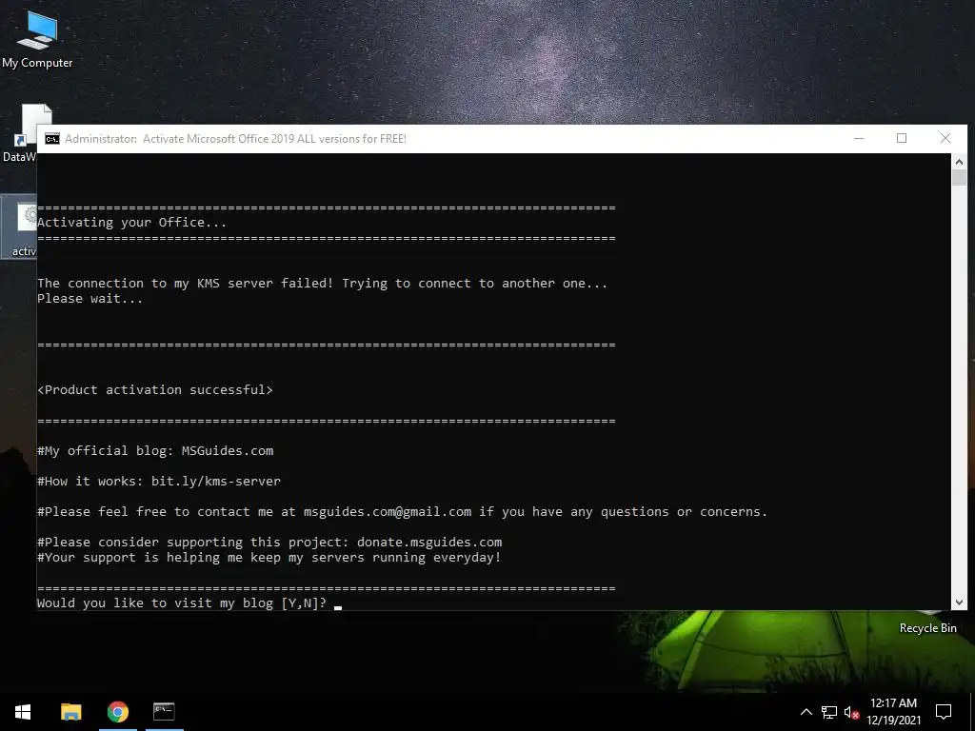Select the DataW shortcut file on desktop
This screenshot has height=731, width=975.
19,133
